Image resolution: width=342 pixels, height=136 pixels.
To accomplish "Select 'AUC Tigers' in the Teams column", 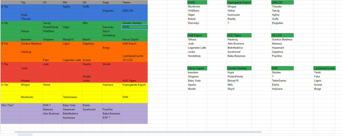I will coord(135,81).
